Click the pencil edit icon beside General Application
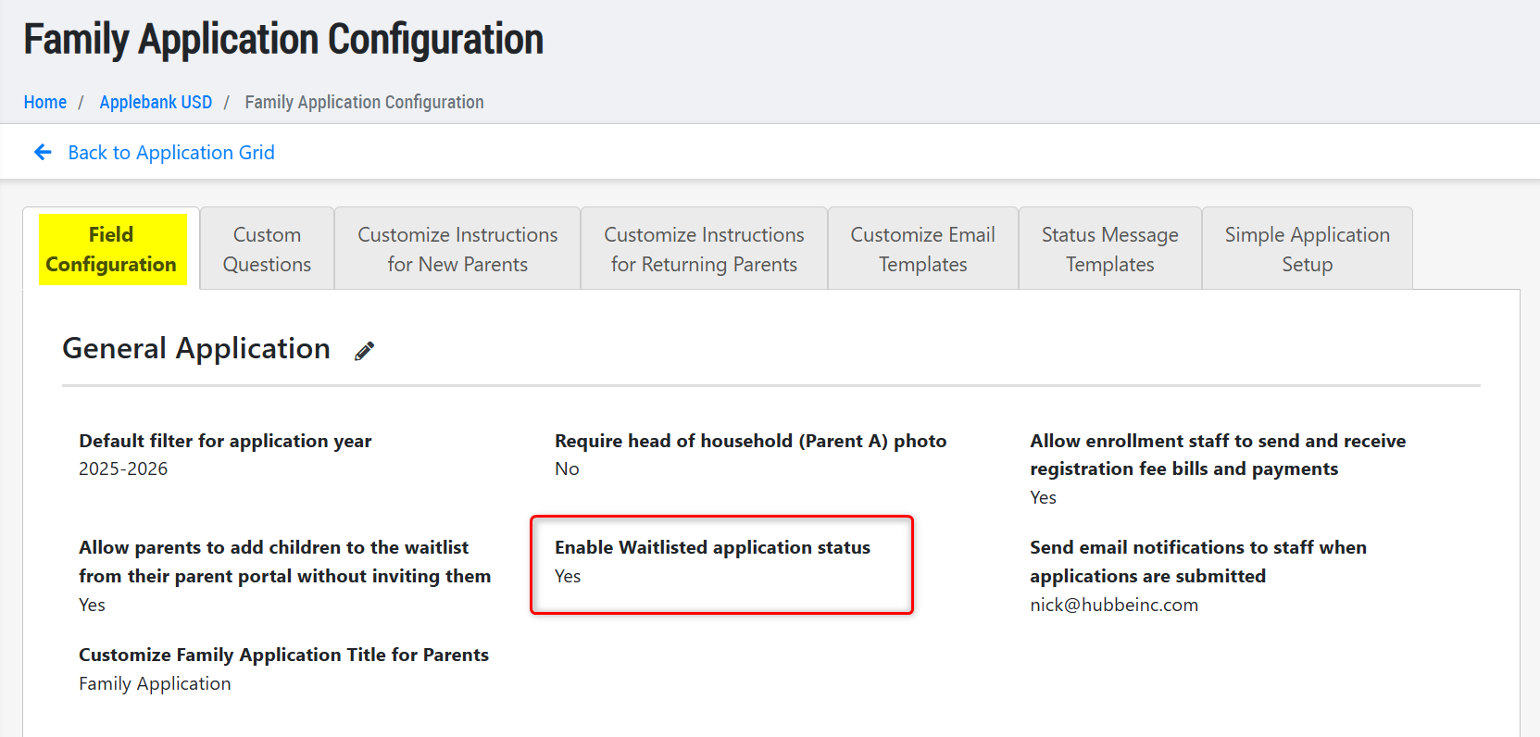Viewport: 1540px width, 737px height. tap(365, 351)
